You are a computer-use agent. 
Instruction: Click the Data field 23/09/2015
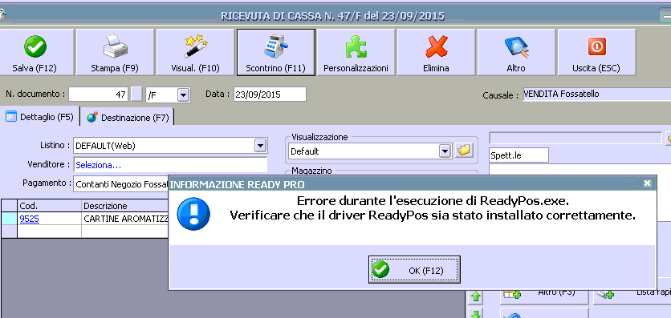pos(270,95)
